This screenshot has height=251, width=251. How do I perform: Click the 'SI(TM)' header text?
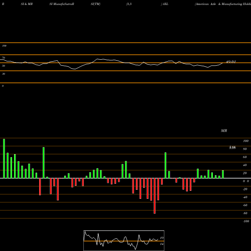pyautogui.click(x=95, y=4)
